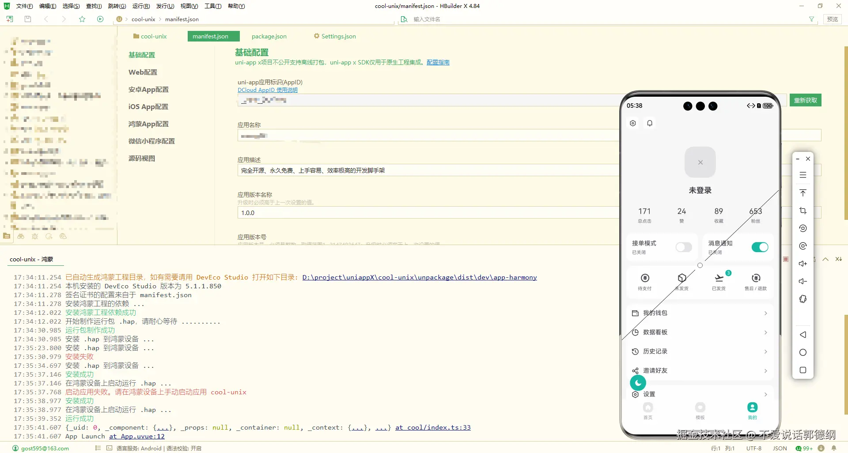This screenshot has height=453, width=848.
Task: Tap the floating dark mode moon button
Action: pyautogui.click(x=638, y=383)
